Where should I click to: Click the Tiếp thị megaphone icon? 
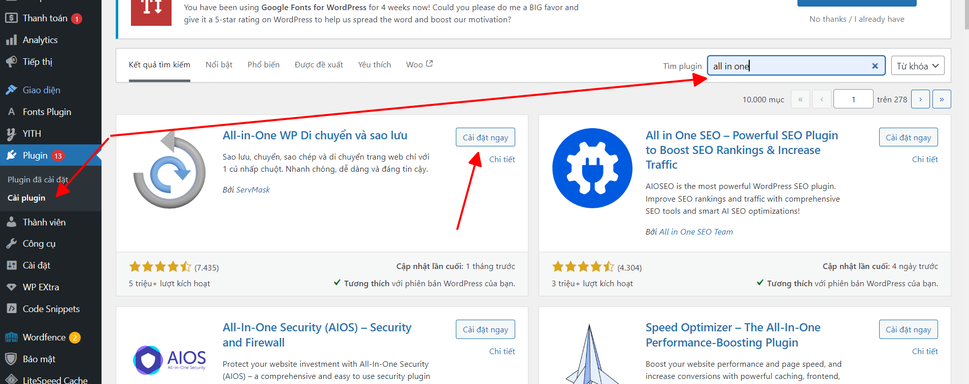[11, 62]
